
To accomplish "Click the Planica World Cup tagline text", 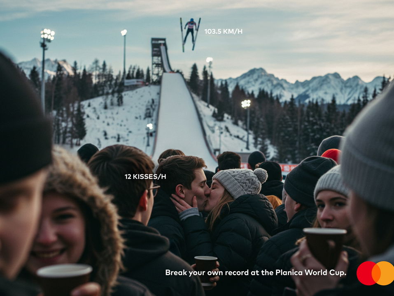I will coord(256,273).
